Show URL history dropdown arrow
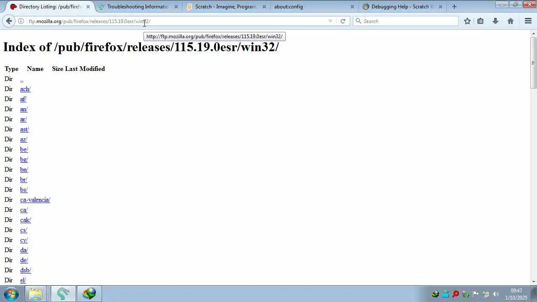The image size is (537, 302). [330, 21]
